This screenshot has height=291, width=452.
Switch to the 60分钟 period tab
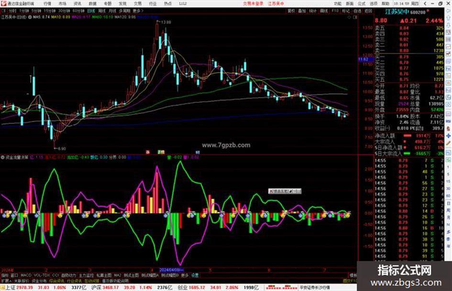(78, 11)
